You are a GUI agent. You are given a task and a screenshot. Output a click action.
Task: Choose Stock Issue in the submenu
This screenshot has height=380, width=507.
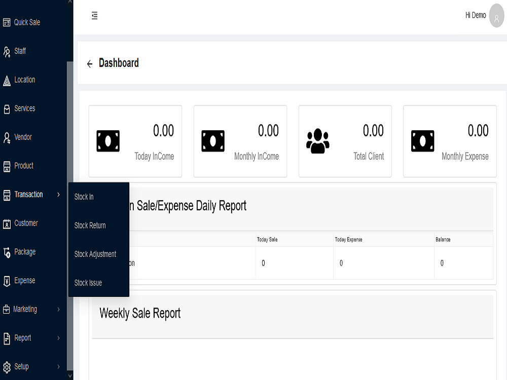pyautogui.click(x=88, y=283)
